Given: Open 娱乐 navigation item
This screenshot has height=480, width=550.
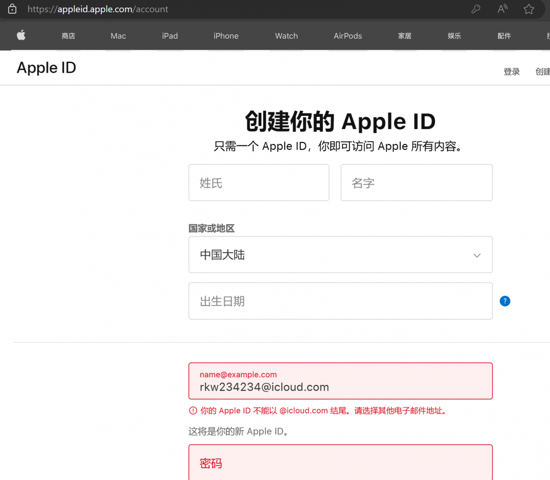Looking at the screenshot, I should 454,36.
